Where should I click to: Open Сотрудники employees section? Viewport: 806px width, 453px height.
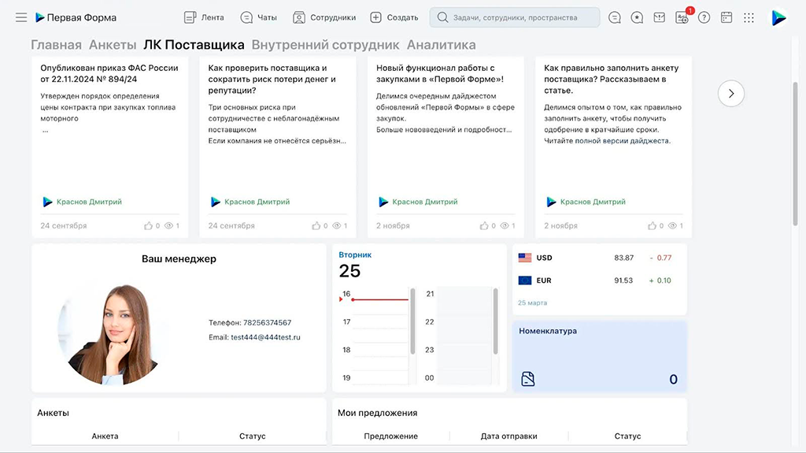click(x=324, y=17)
